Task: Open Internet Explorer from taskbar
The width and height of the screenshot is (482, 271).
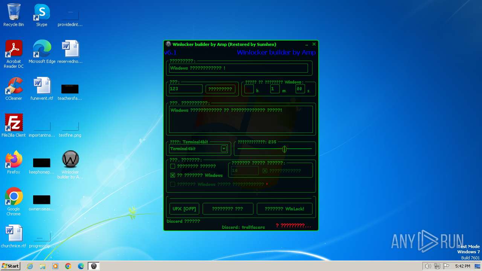Action: click(30, 266)
